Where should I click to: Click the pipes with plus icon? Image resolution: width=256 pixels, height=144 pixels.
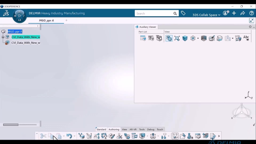click(x=205, y=136)
